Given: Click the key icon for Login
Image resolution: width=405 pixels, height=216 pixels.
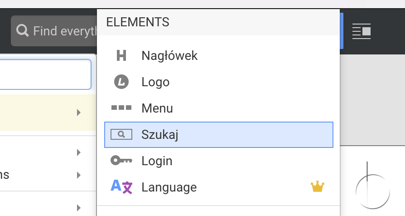Looking at the screenshot, I should pyautogui.click(x=121, y=161).
